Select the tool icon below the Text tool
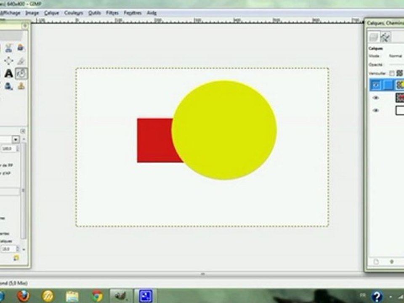 point(8,86)
